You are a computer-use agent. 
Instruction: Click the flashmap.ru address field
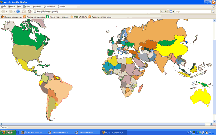coord(97,12)
